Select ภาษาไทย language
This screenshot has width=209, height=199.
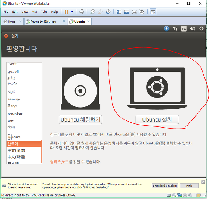(15, 114)
